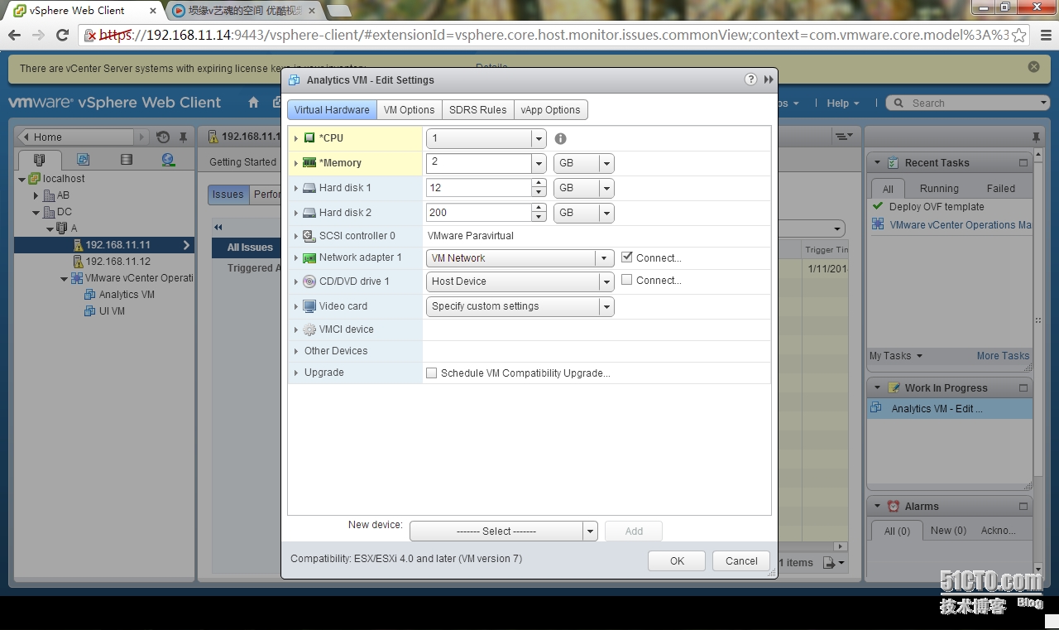This screenshot has width=1059, height=630.
Task: Click the dialog expand double-arrow icon
Action: tap(769, 79)
